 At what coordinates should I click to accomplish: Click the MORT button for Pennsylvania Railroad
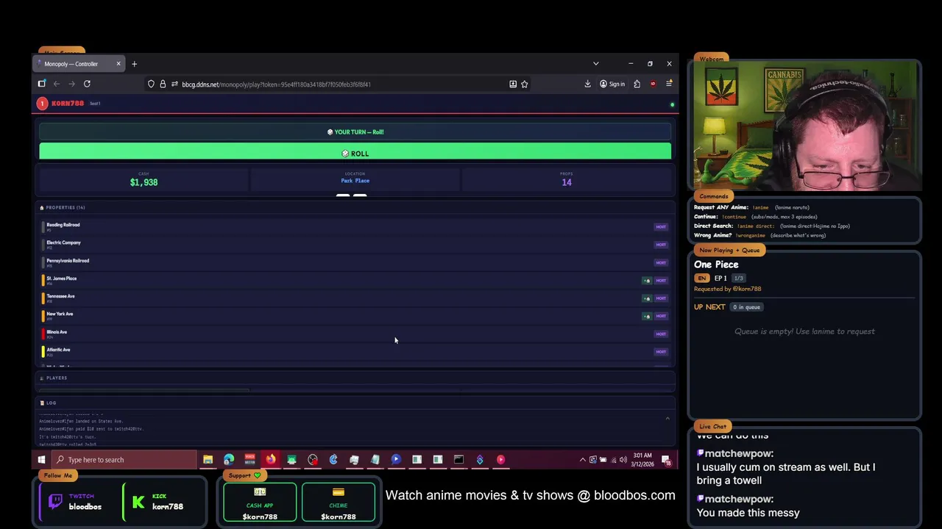(x=661, y=262)
